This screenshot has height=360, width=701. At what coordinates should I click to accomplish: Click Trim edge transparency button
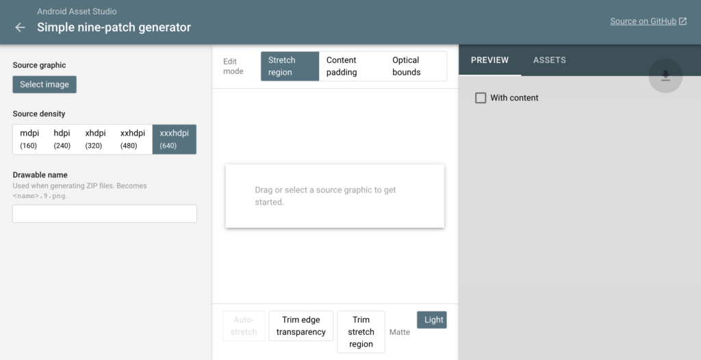point(301,326)
